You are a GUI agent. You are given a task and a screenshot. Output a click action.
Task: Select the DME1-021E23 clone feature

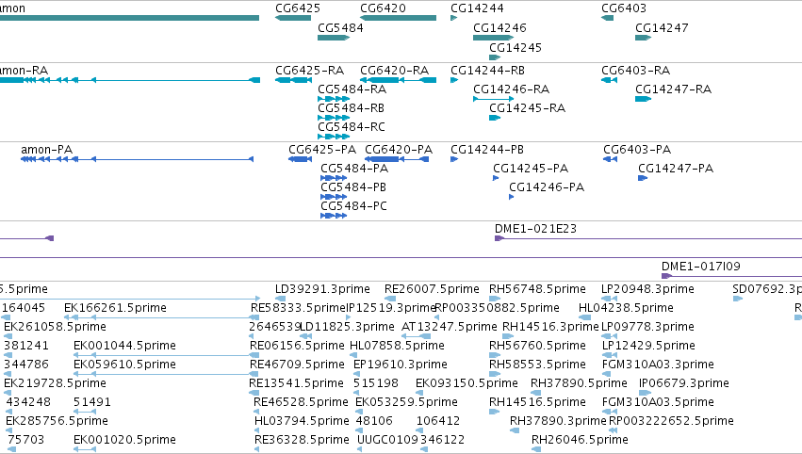[648, 238]
